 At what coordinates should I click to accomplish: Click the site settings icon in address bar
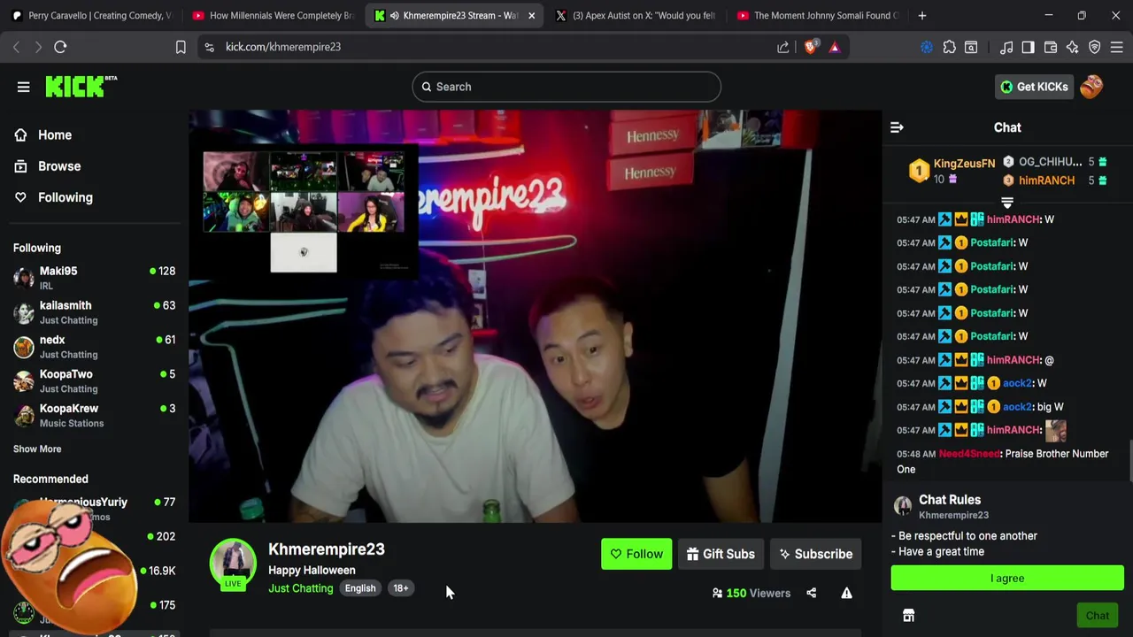pos(209,47)
